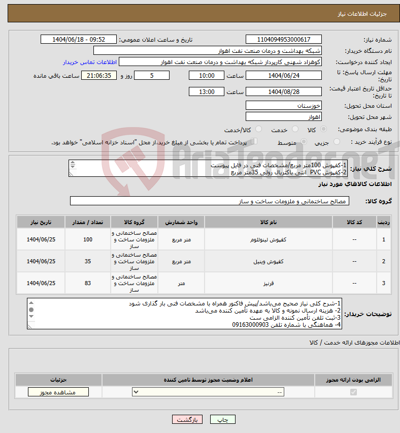The image size is (400, 433).
Task: Click the quantity cell 83
Action: [88, 283]
